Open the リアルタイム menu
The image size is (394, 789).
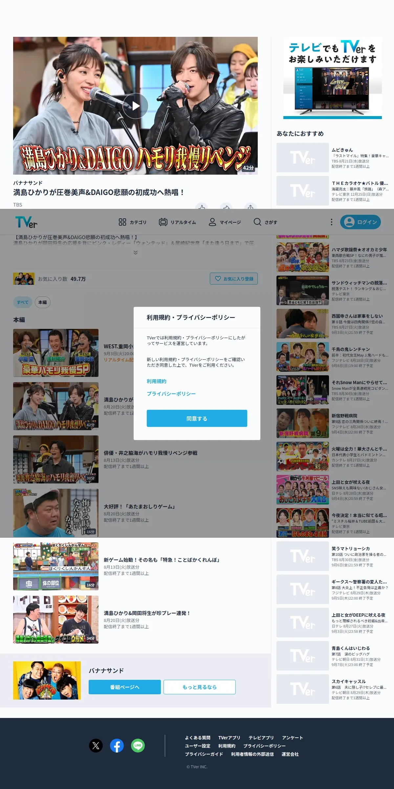coord(177,222)
